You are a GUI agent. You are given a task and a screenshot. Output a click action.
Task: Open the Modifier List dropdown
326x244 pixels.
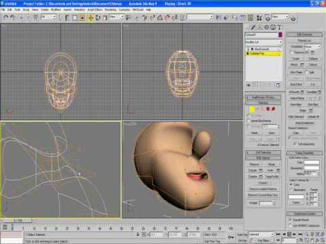coord(264,42)
